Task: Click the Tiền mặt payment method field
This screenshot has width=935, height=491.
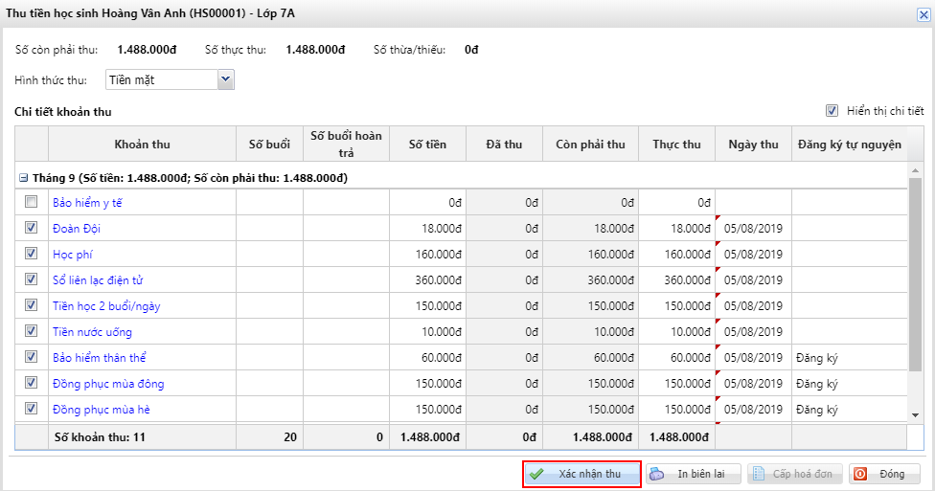Action: point(162,79)
